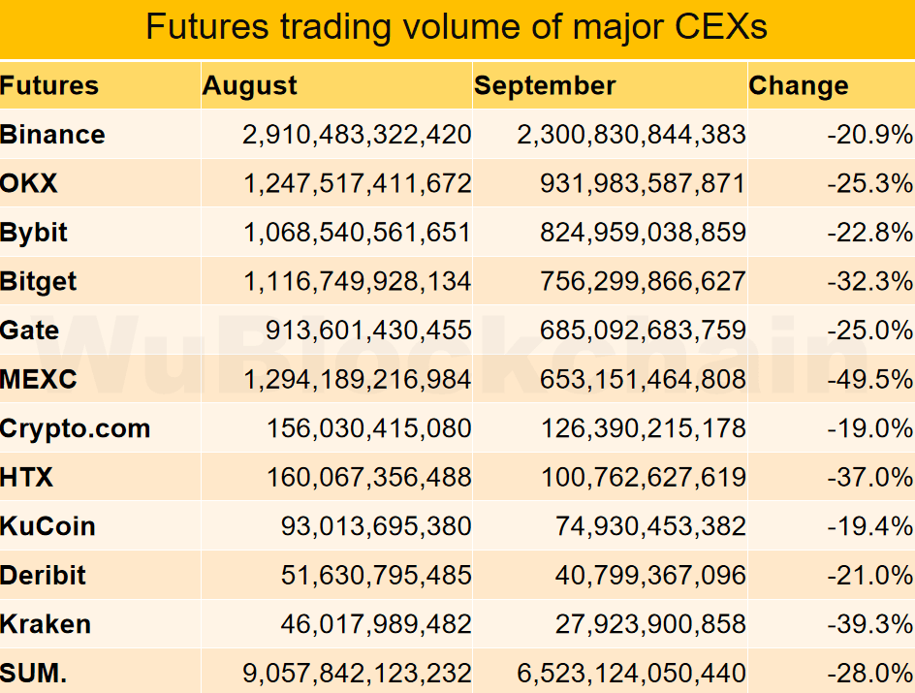Click the SUM. row label
Screen dimensions: 915x693
[33, 674]
